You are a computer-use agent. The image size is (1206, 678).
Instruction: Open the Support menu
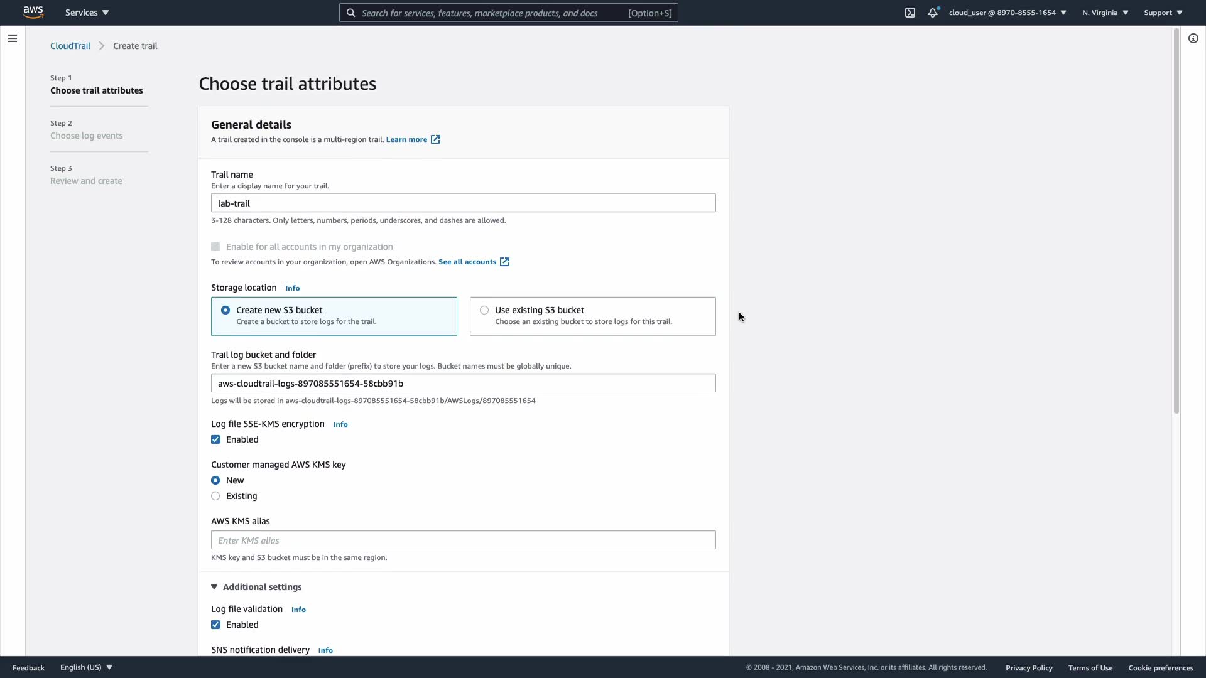point(1163,13)
